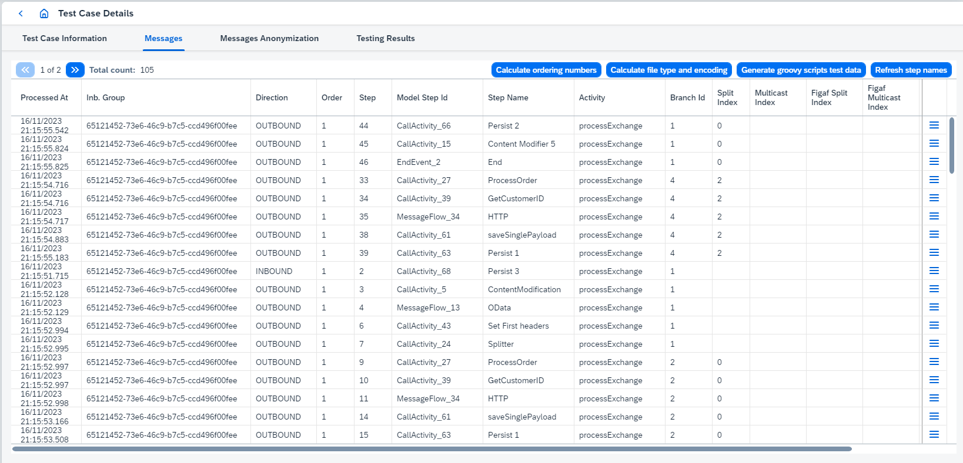
Task: Open row menu for ContentModification row
Action: [934, 289]
